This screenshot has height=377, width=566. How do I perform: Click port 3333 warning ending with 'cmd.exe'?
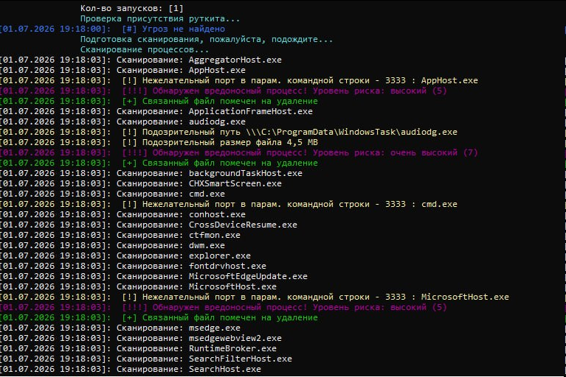point(229,204)
